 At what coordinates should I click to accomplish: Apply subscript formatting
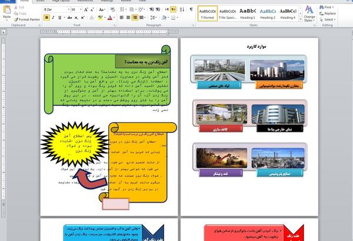76,18
